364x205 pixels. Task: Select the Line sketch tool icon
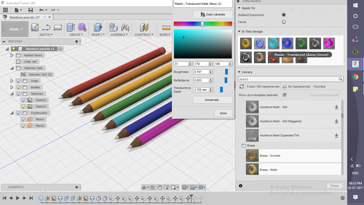click(46, 27)
